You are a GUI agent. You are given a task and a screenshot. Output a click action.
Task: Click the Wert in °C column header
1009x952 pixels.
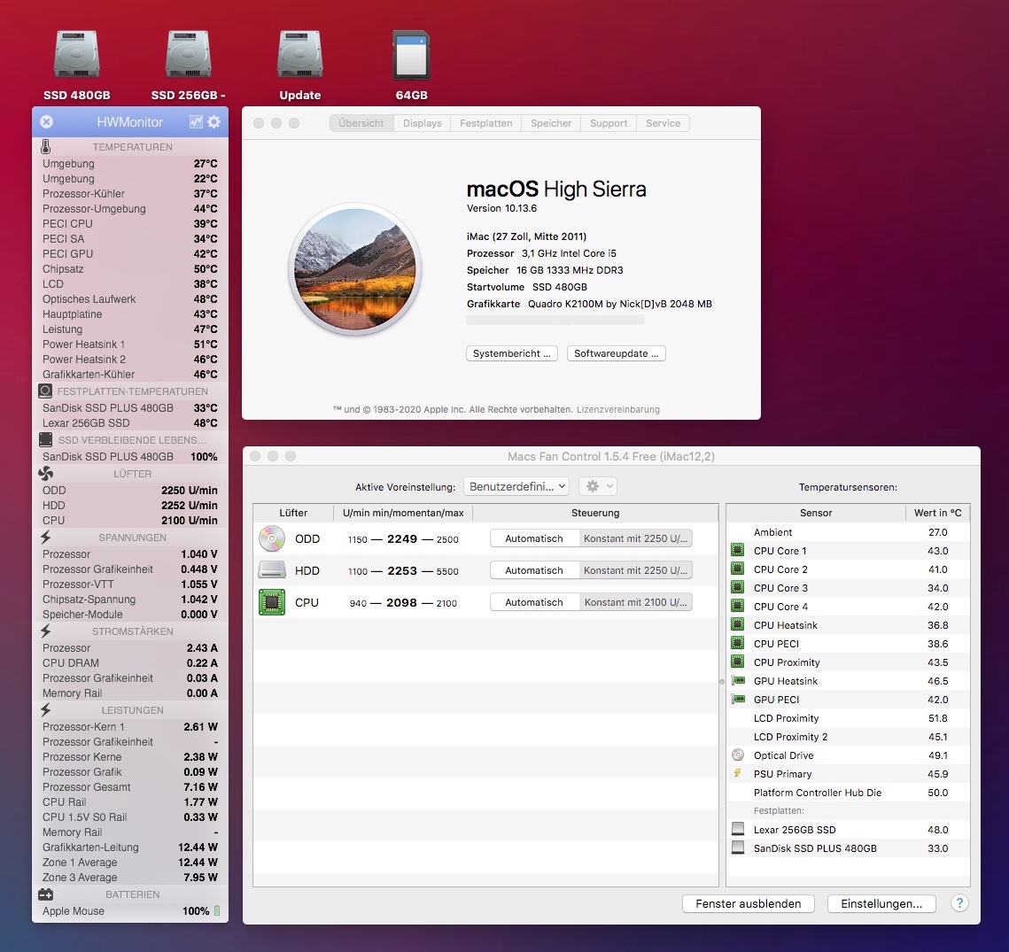[x=937, y=513]
